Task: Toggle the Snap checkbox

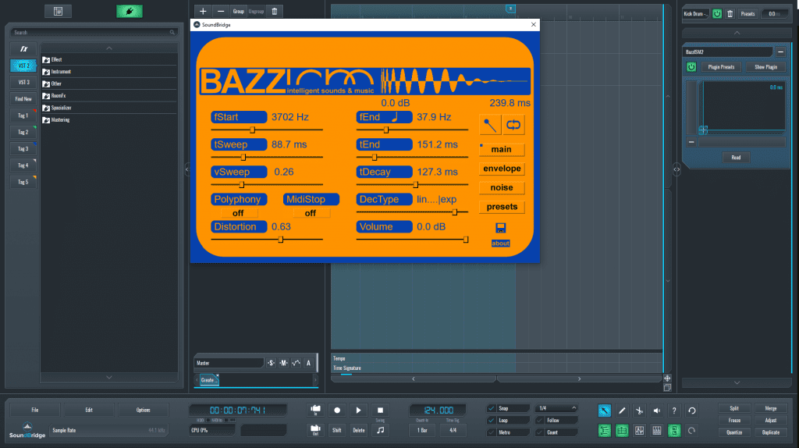Action: click(x=491, y=408)
